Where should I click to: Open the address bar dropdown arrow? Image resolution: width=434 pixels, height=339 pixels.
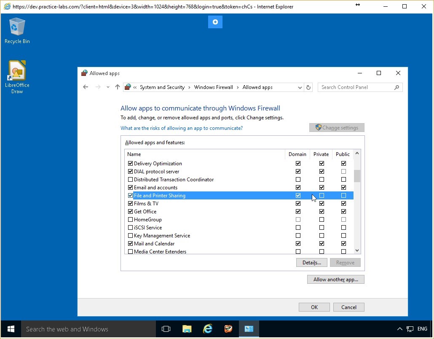(x=300, y=87)
